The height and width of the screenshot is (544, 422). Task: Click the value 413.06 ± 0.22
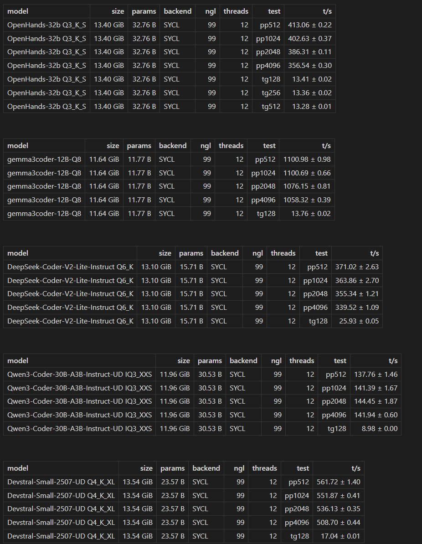click(309, 25)
